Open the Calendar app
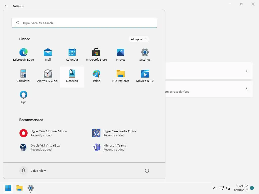This screenshot has width=259, height=194. tap(72, 55)
